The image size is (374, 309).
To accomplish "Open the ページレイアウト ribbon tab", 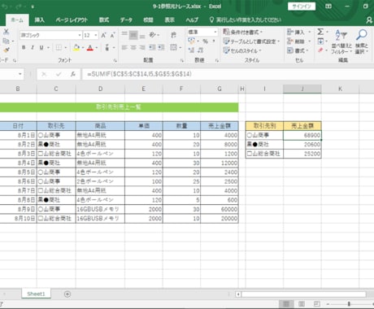I will (x=72, y=20).
